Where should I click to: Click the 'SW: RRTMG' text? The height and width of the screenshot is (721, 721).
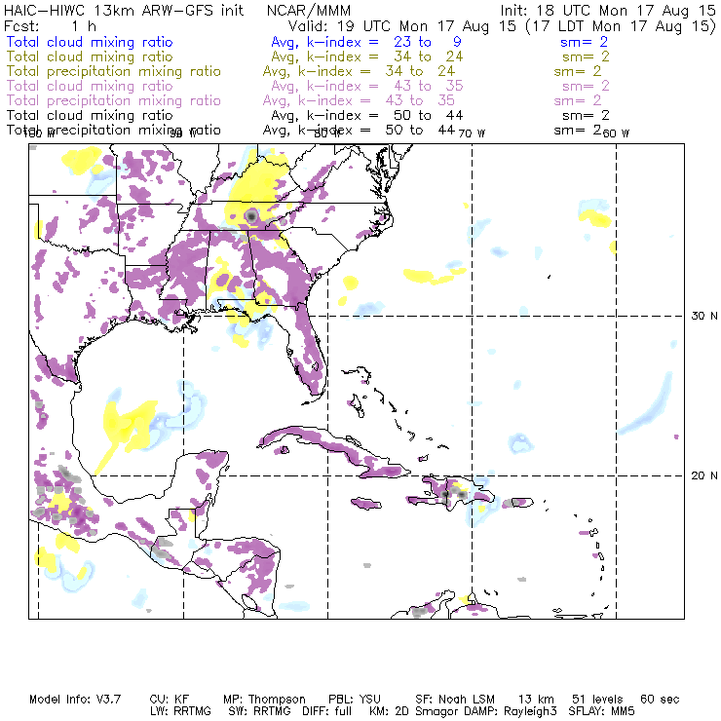[x=260, y=711]
